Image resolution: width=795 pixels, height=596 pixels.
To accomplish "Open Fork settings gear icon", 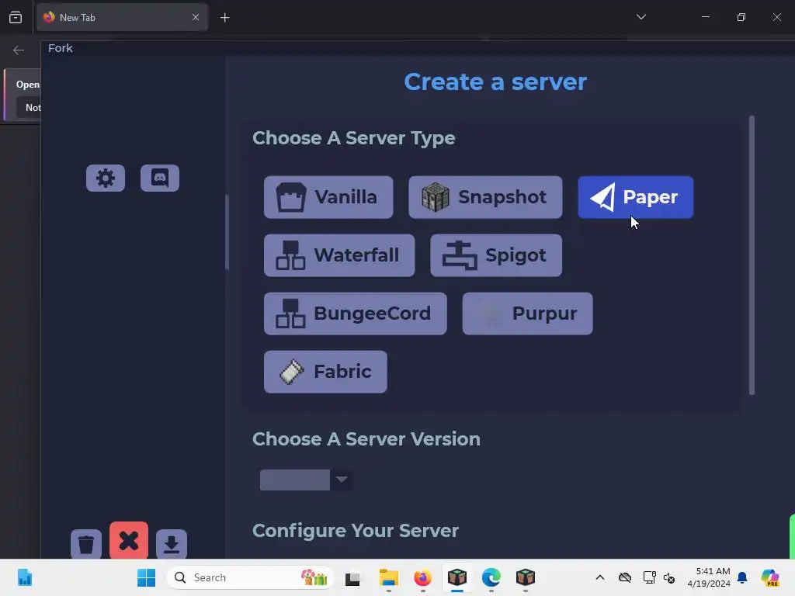I will coord(106,178).
